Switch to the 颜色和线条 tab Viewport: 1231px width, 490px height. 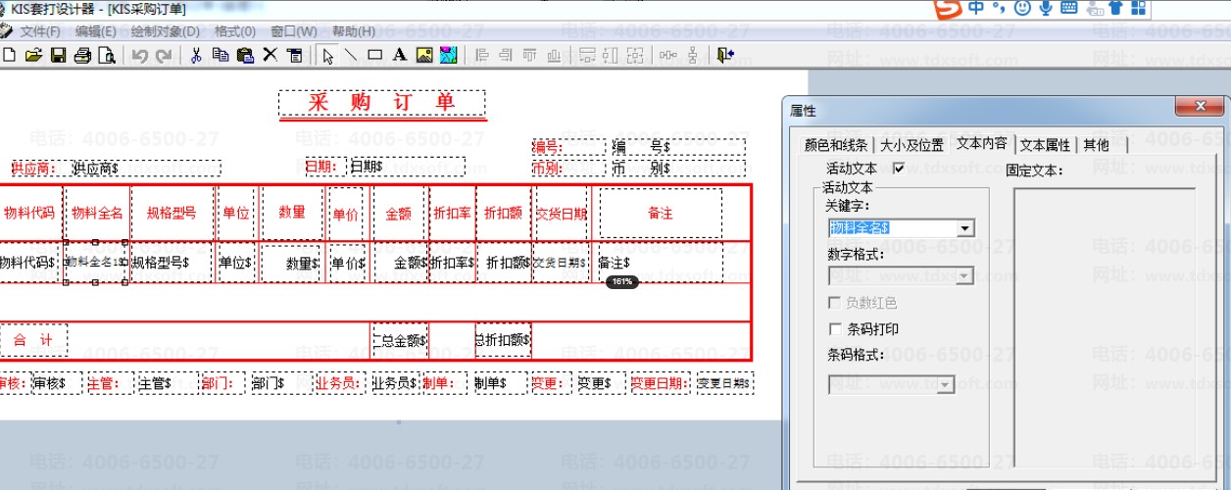point(836,145)
